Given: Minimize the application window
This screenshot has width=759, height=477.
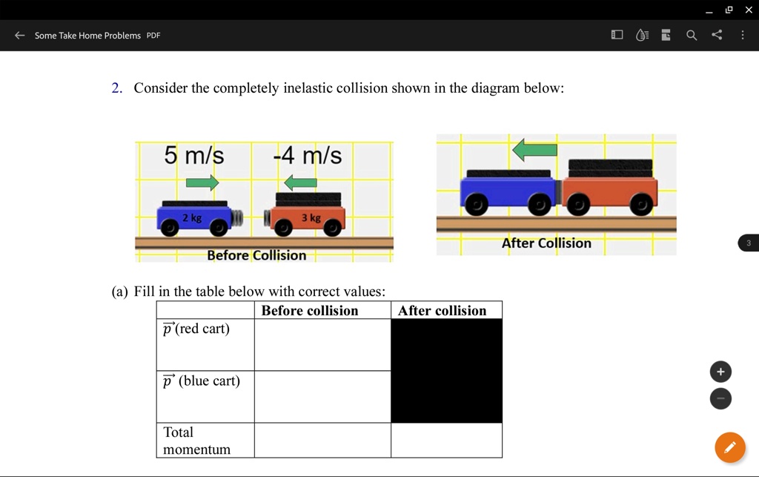Looking at the screenshot, I should click(x=709, y=10).
